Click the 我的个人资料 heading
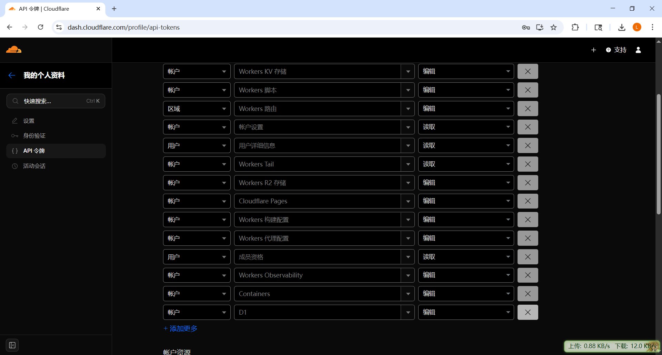The image size is (662, 355). pos(44,75)
